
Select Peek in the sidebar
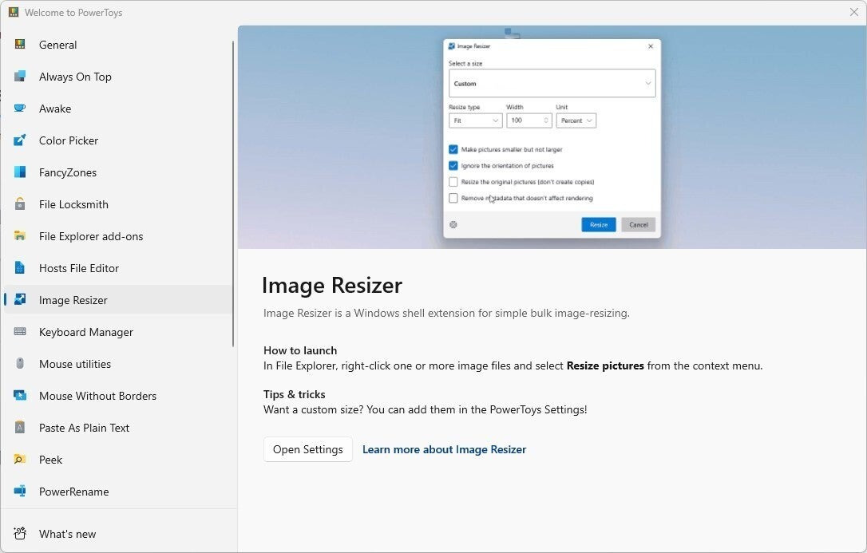(x=118, y=460)
